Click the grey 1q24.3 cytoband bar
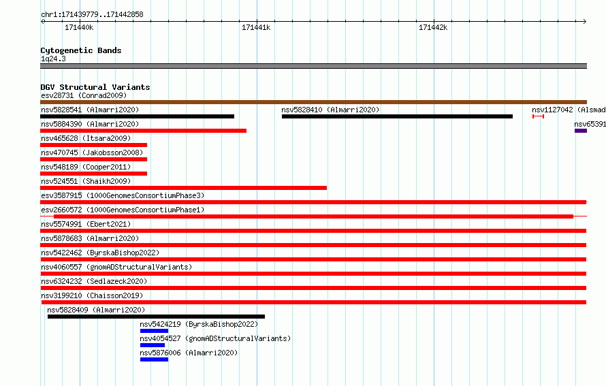Image resolution: width=606 pixels, height=386 pixels. pyautogui.click(x=313, y=66)
